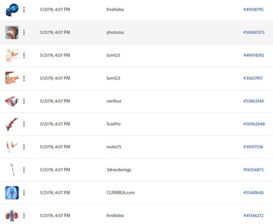
Task: Open three-dot menu for nerthuz eye row
Action: click(x=24, y=101)
